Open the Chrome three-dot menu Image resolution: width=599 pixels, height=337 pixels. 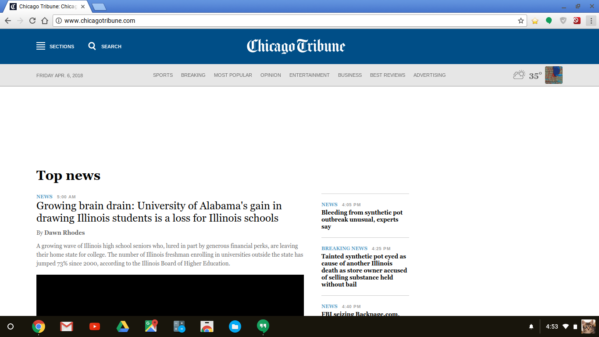591,21
